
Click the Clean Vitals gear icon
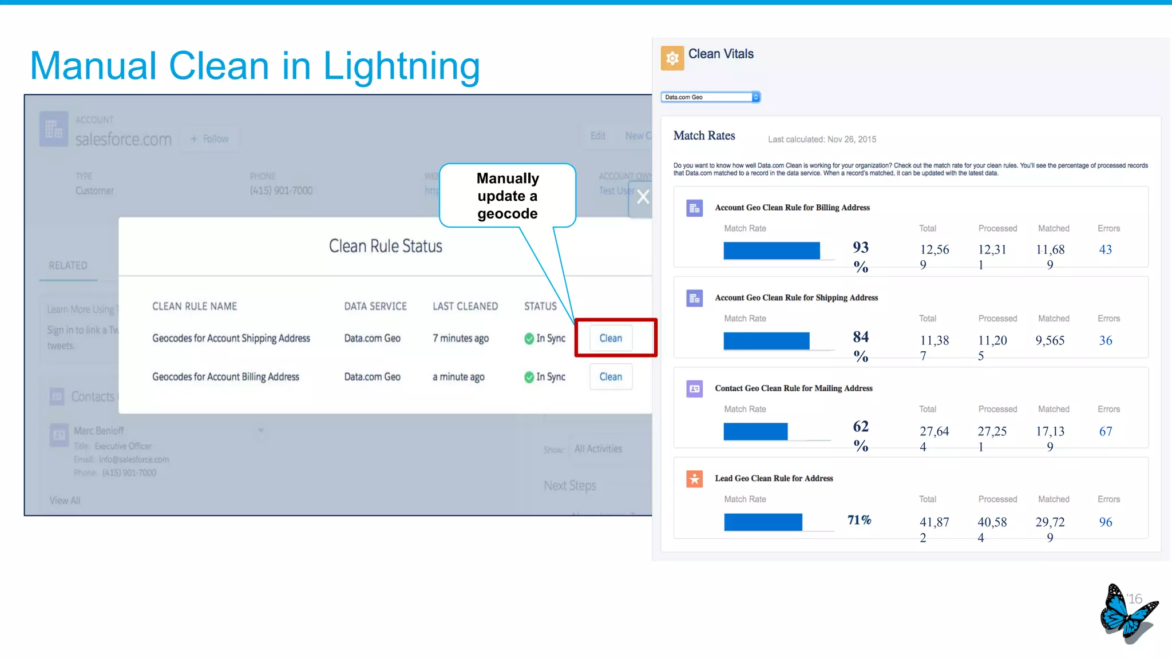coord(672,58)
